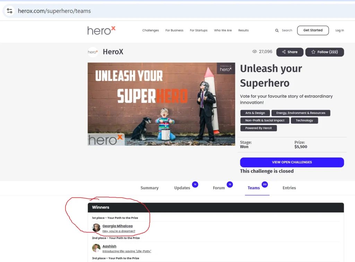
Task: Open the Introducing life-saving "Life-Potty" entry
Action: tap(127, 251)
